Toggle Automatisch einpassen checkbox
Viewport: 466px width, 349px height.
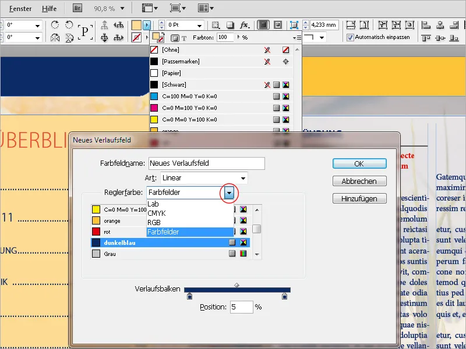(x=351, y=37)
